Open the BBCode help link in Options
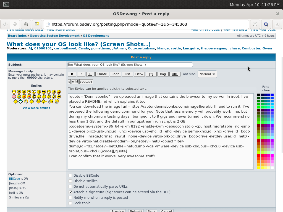The width and height of the screenshot is (283, 212). pos(14,179)
